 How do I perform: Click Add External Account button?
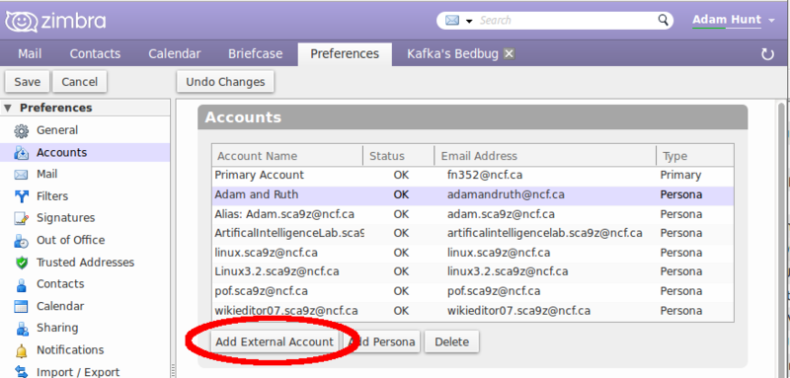coord(275,342)
